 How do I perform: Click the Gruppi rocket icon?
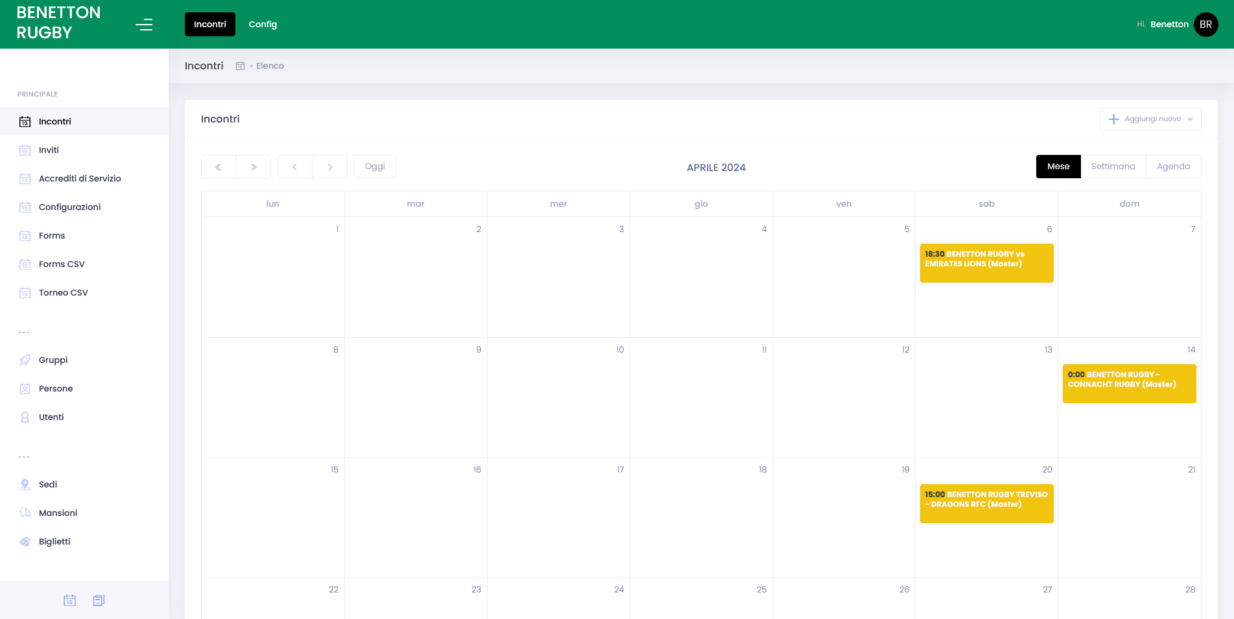tap(25, 360)
